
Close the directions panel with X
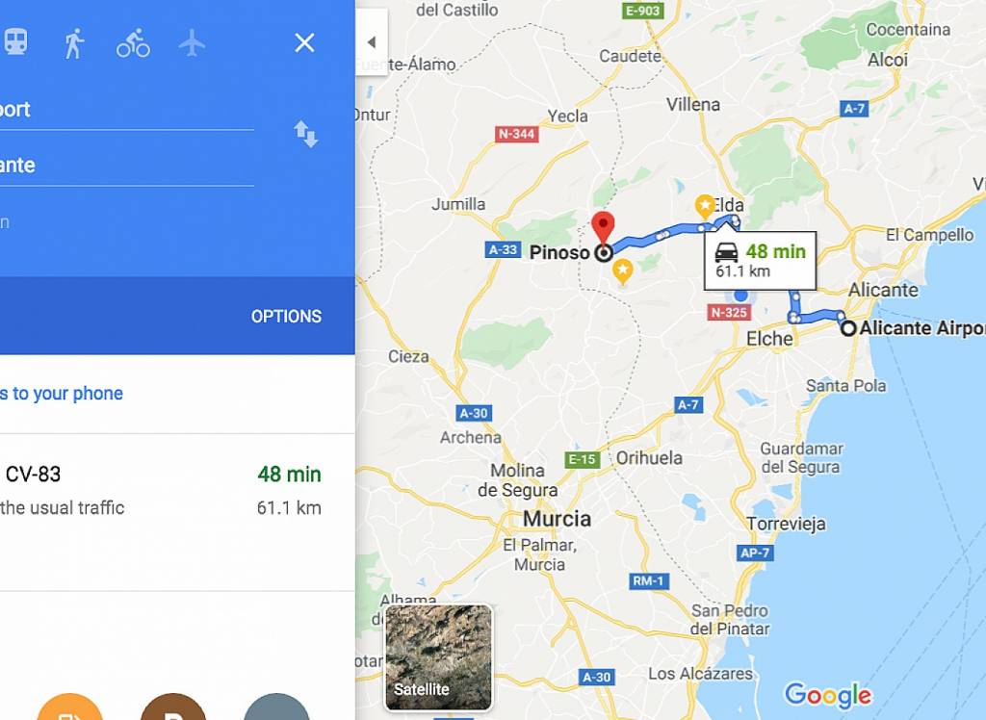point(304,42)
